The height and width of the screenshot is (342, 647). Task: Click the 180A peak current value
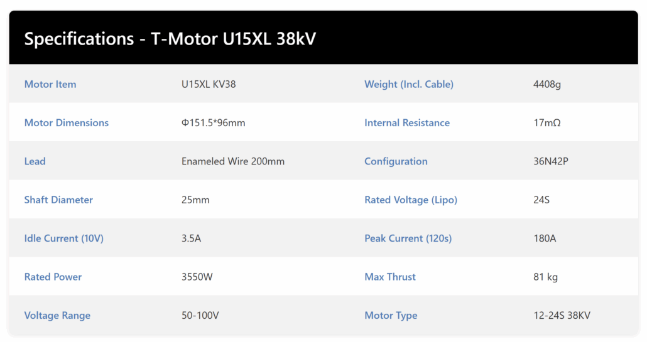click(545, 238)
